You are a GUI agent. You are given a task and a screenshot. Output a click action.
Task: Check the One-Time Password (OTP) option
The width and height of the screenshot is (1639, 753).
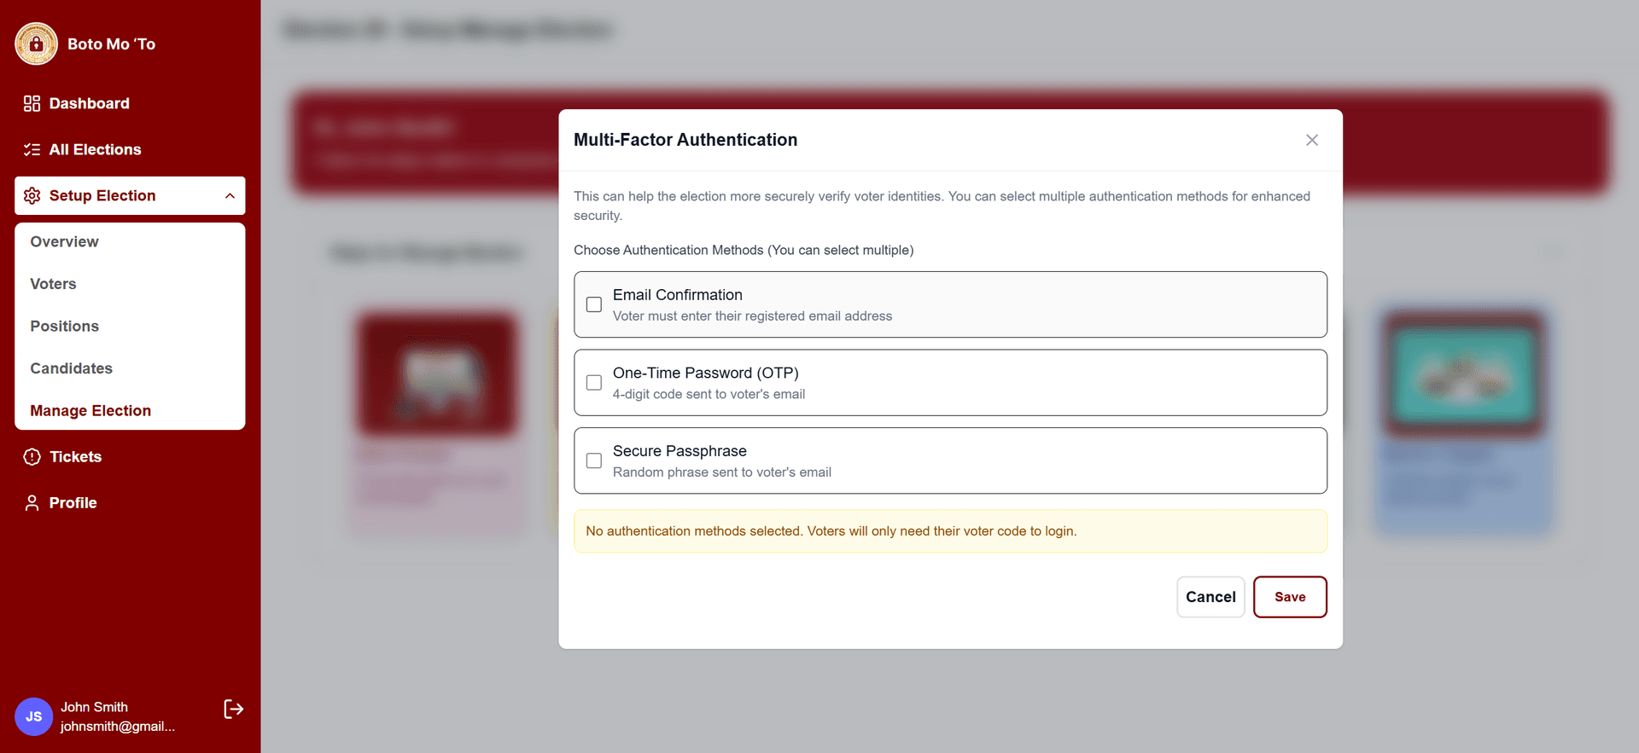(594, 383)
